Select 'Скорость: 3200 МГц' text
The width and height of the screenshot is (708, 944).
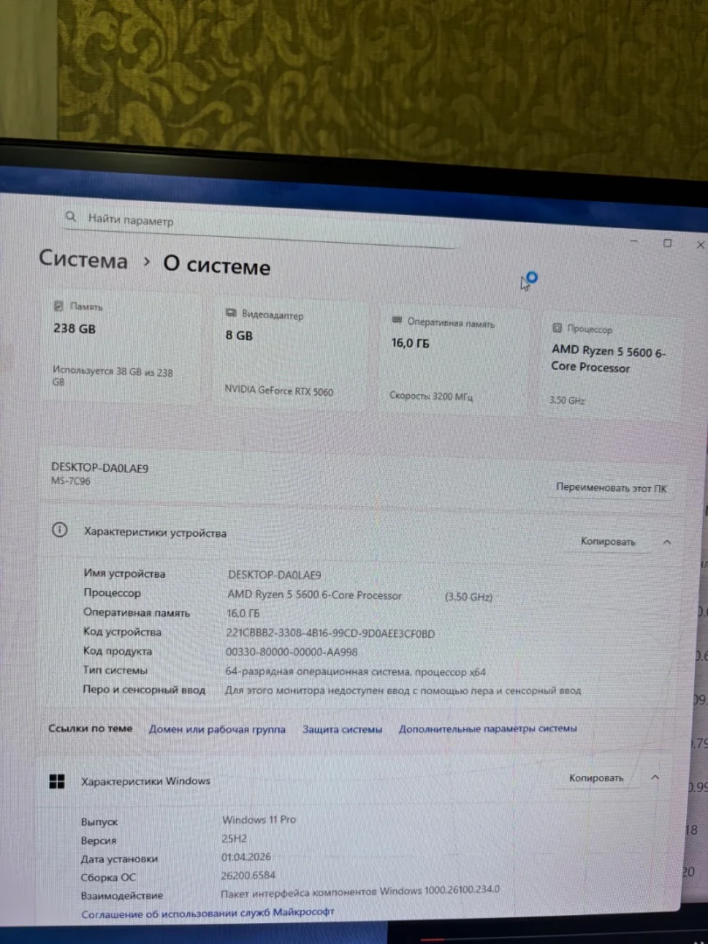(431, 396)
